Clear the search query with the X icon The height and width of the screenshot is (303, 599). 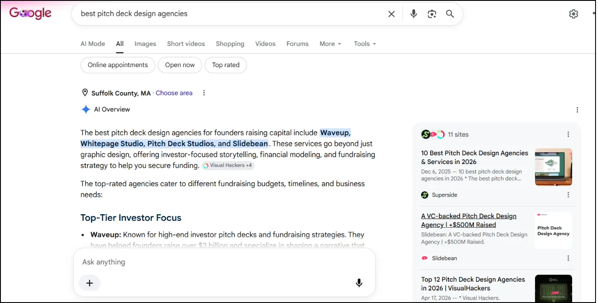coord(391,14)
